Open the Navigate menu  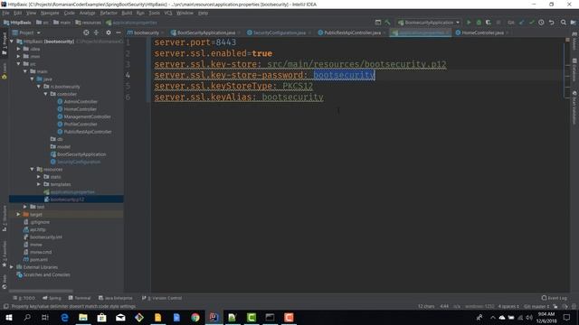(50, 13)
